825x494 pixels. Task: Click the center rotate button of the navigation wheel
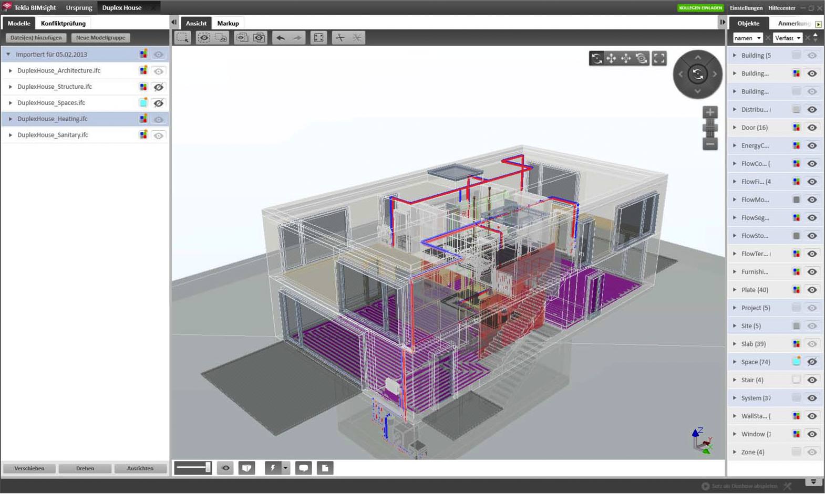[698, 74]
